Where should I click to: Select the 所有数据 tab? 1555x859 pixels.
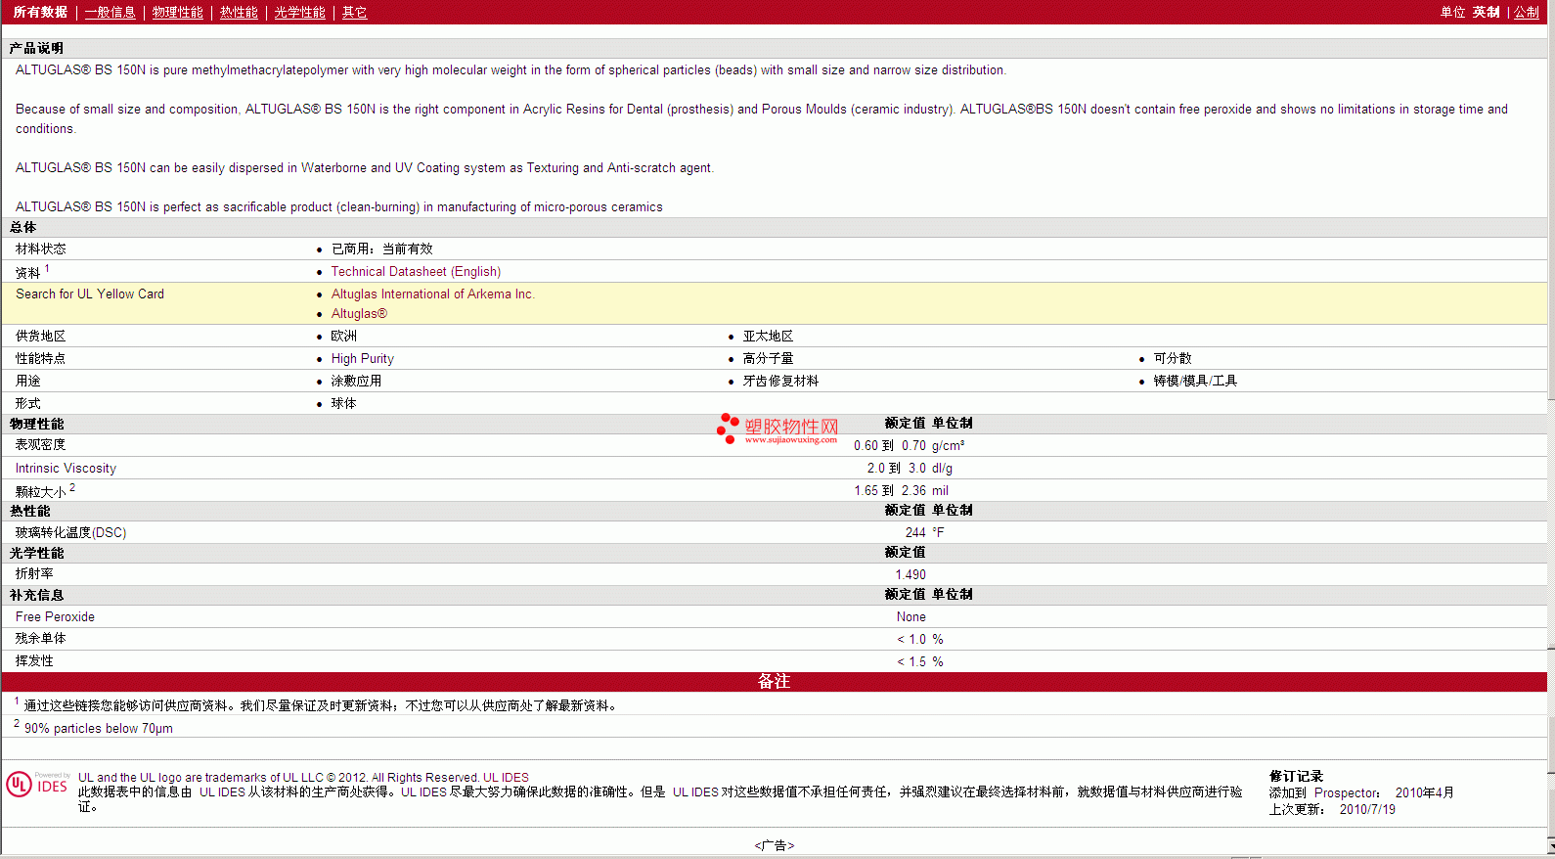click(x=40, y=12)
